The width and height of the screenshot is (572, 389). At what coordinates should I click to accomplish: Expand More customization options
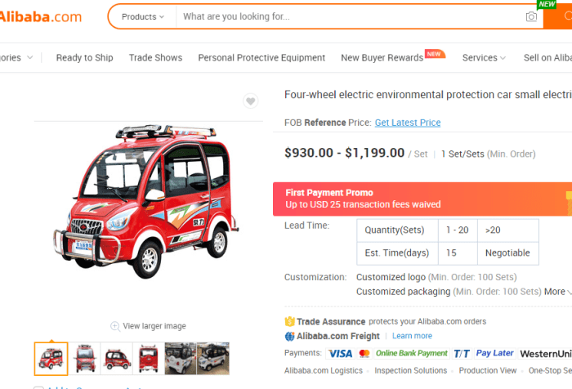pyautogui.click(x=558, y=292)
